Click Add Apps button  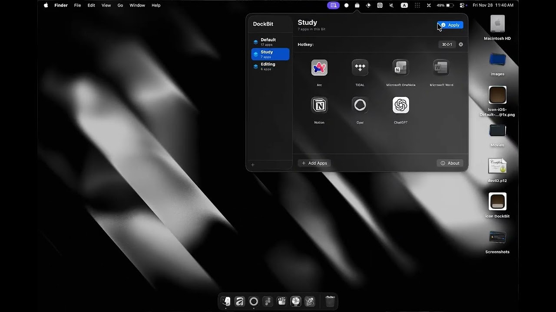pos(314,163)
